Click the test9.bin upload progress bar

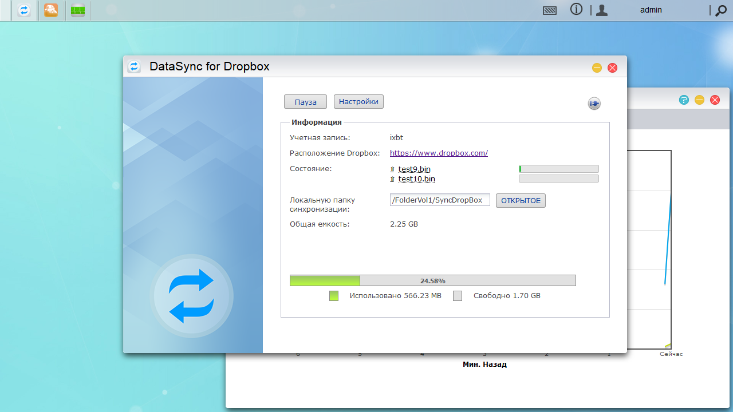coord(559,169)
